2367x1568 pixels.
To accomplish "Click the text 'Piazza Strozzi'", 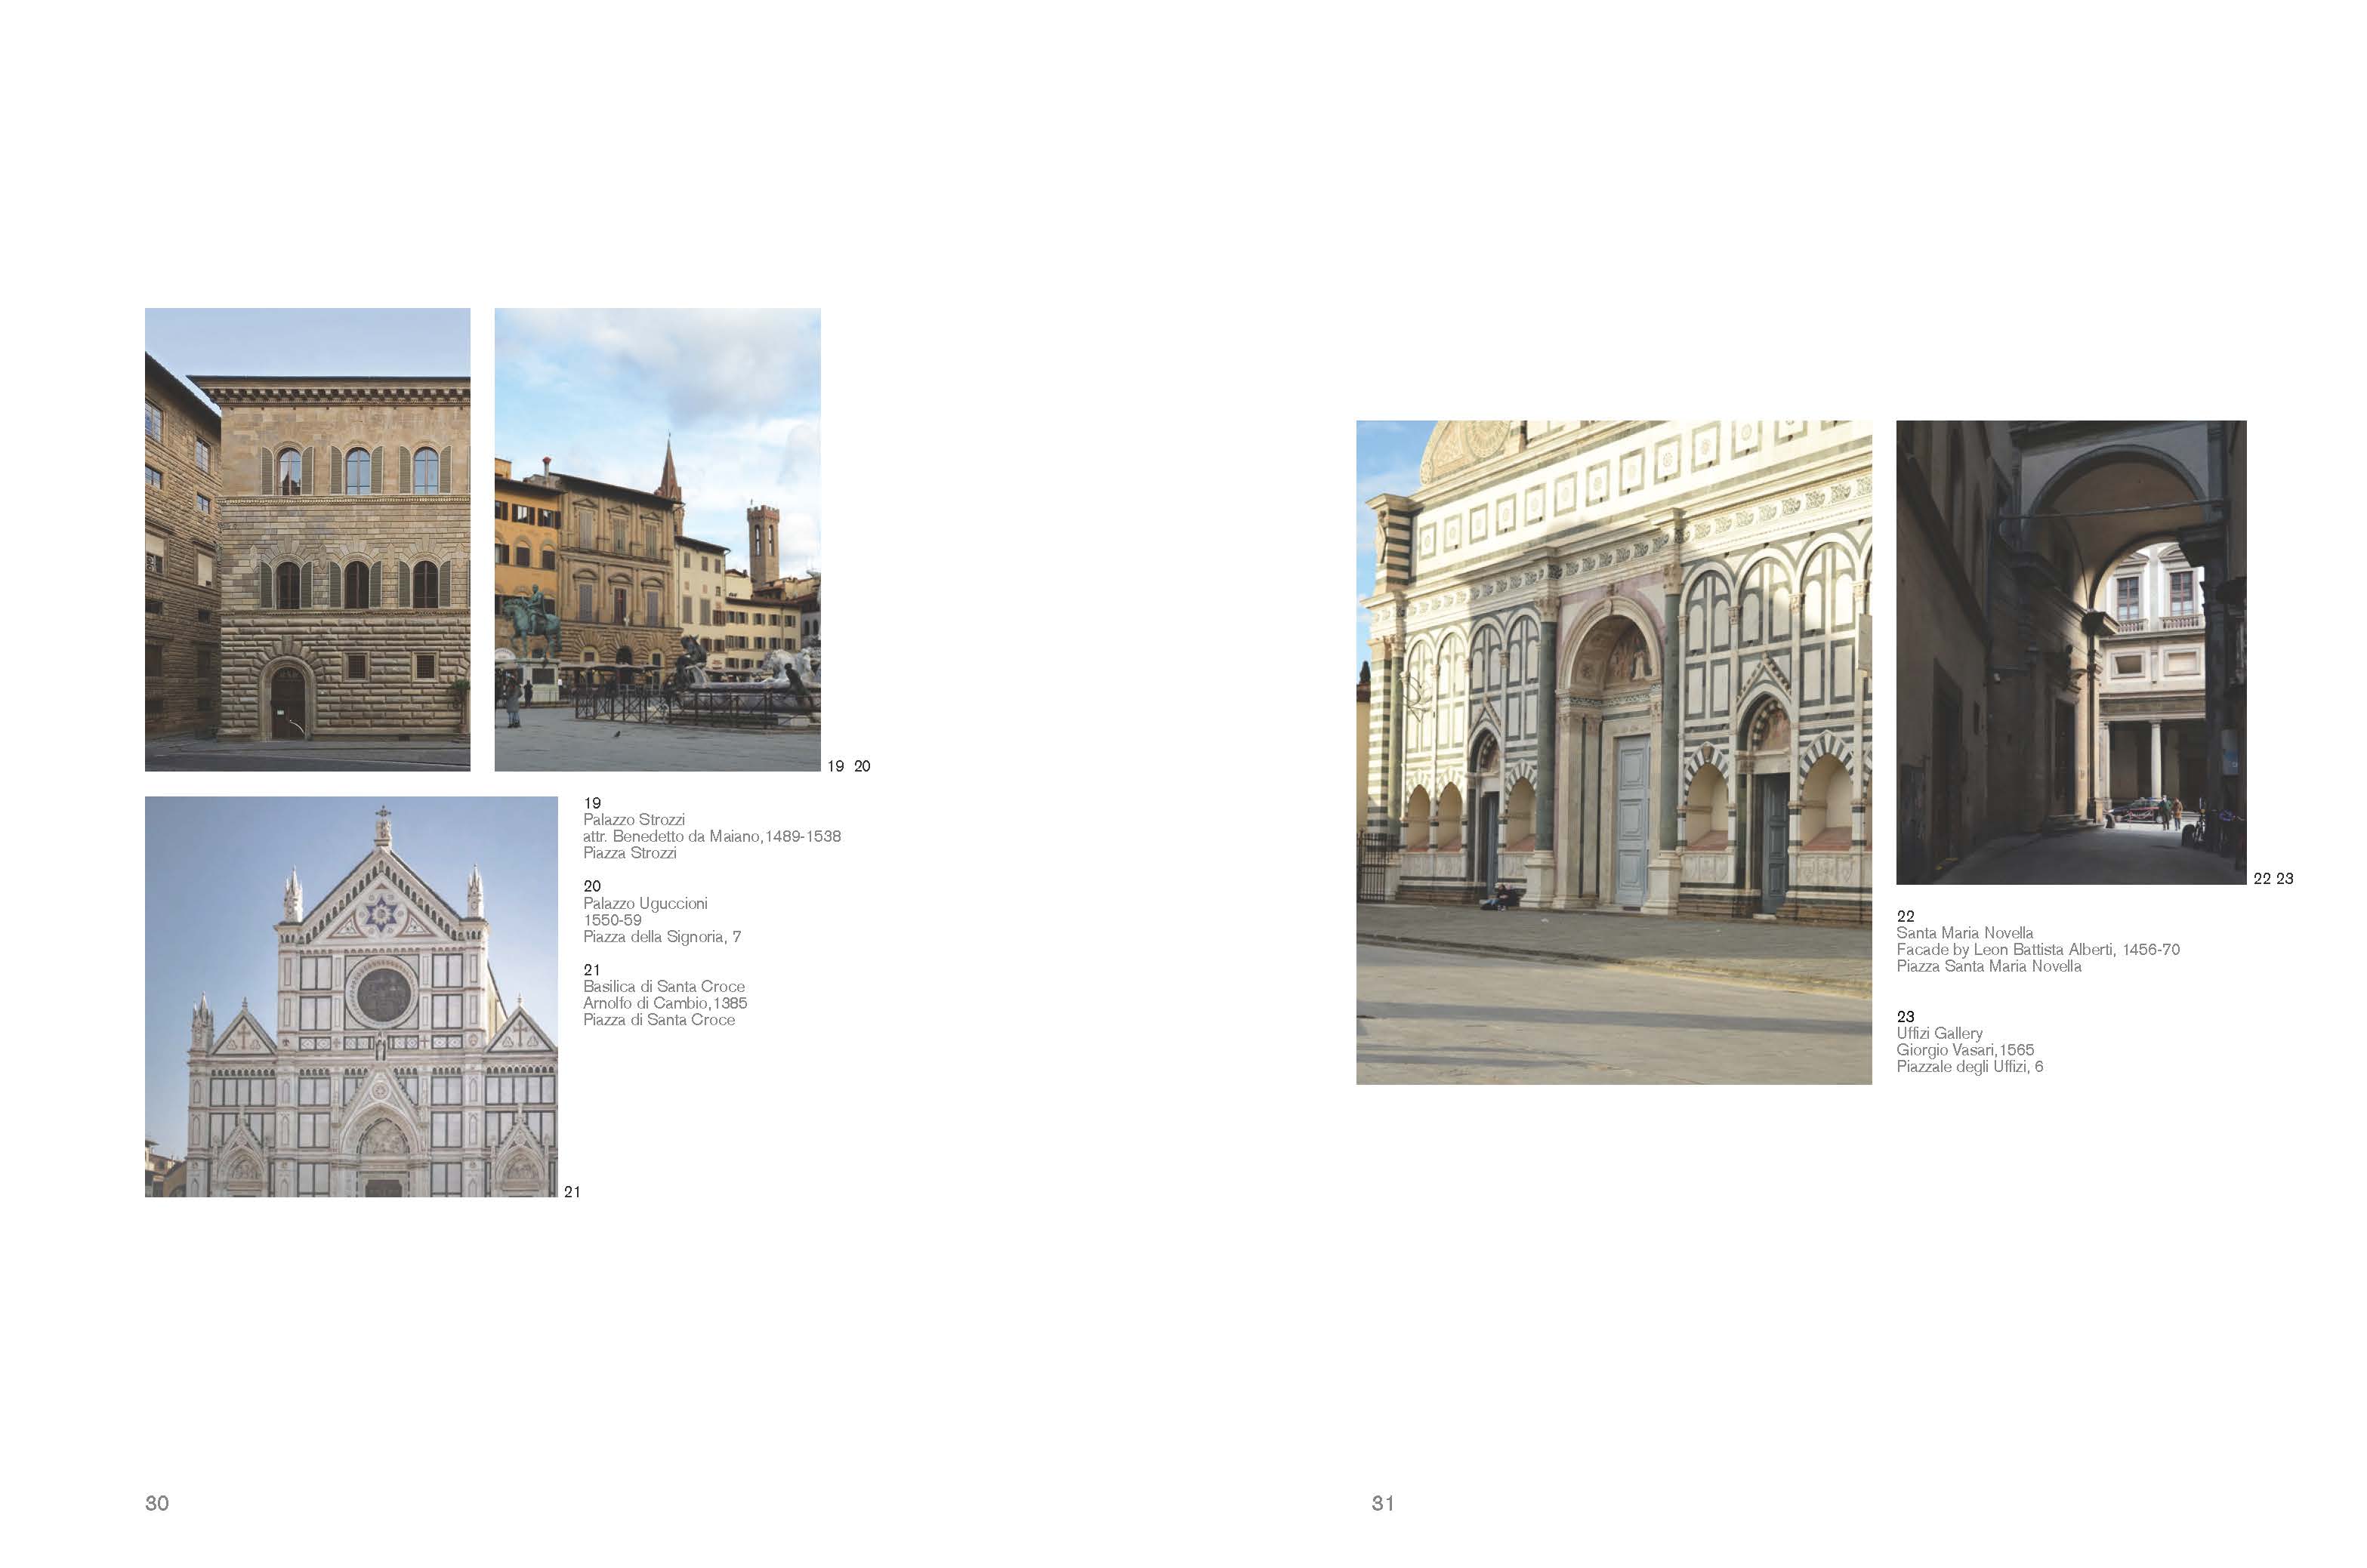I will coord(630,853).
